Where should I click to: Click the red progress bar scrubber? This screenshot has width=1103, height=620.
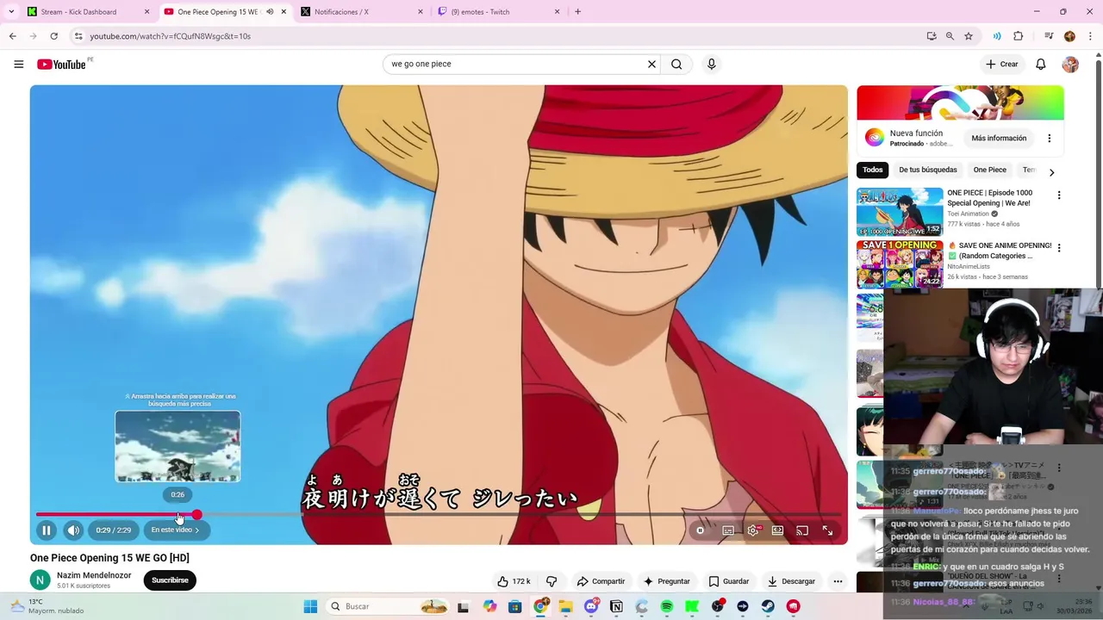click(x=196, y=515)
